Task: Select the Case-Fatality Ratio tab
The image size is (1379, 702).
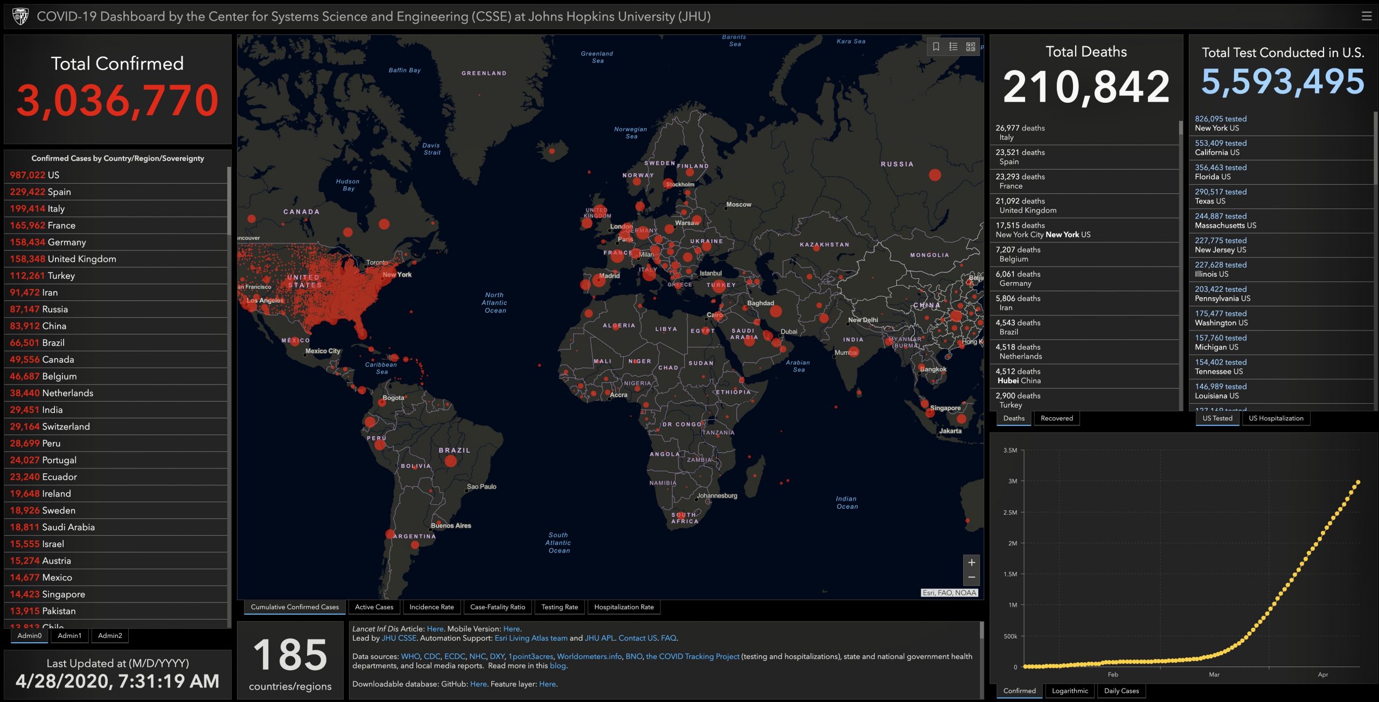Action: click(498, 607)
